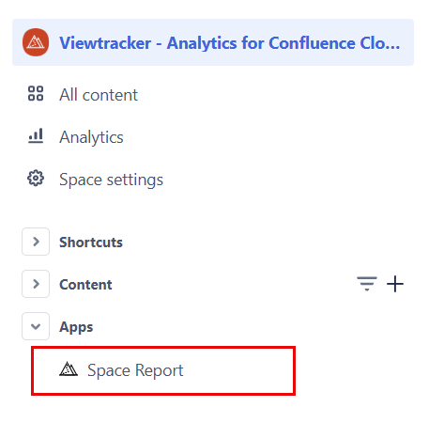The height and width of the screenshot is (423, 444).
Task: Go to the Analytics menu item
Action: [x=91, y=137]
